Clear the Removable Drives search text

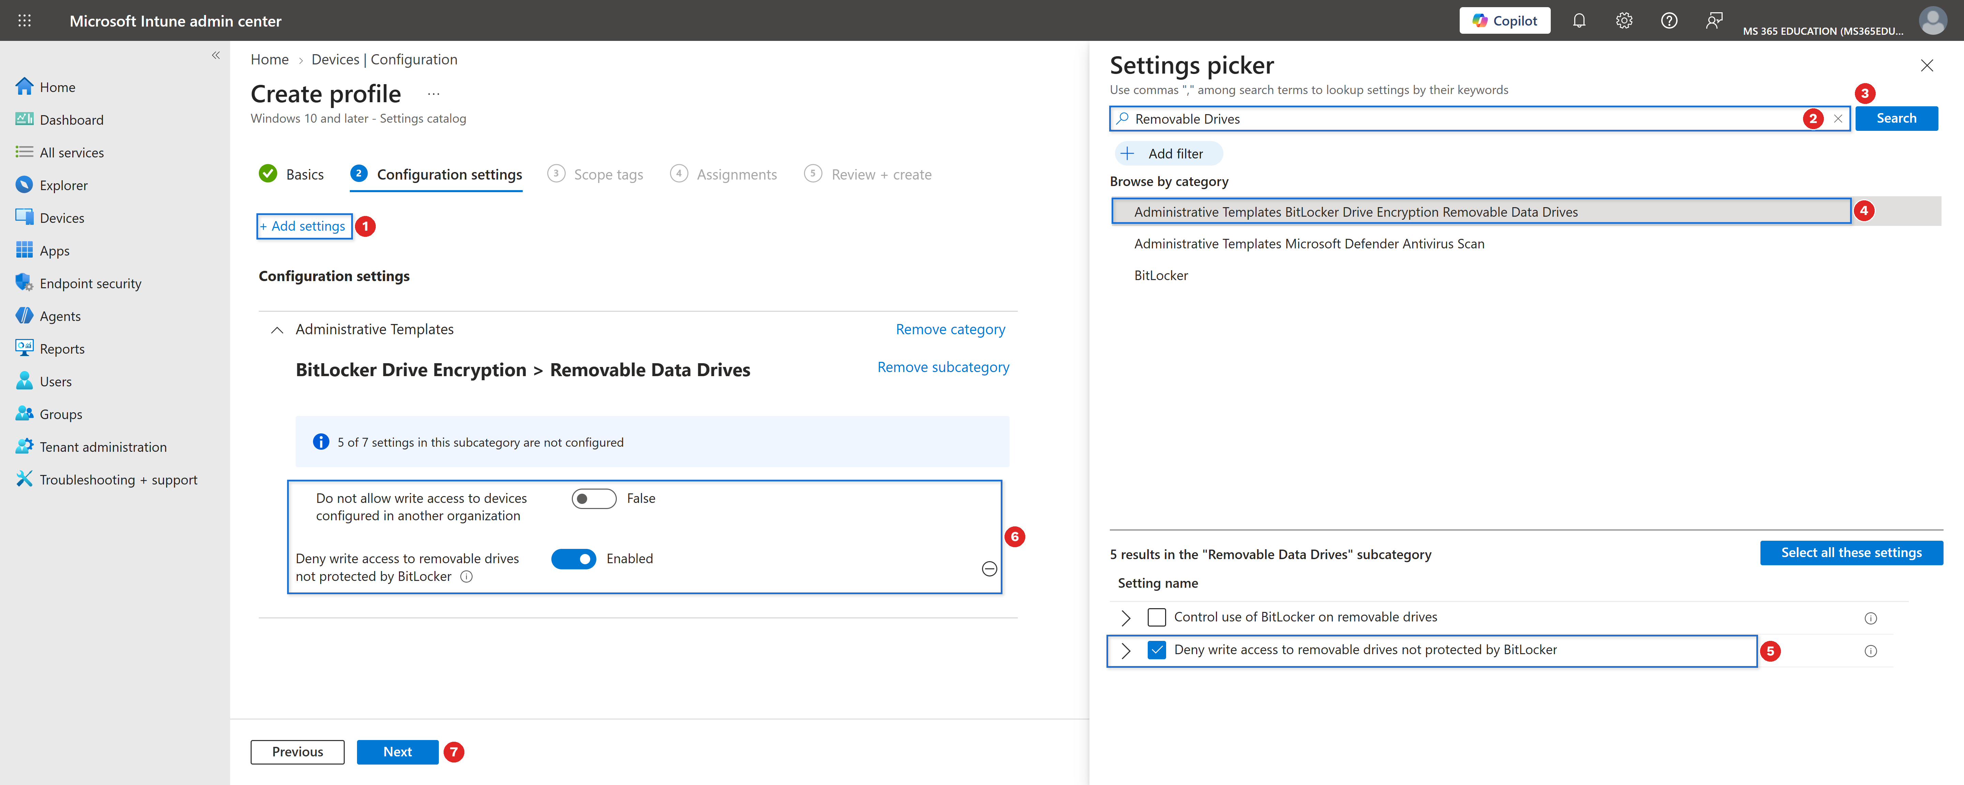click(1838, 119)
